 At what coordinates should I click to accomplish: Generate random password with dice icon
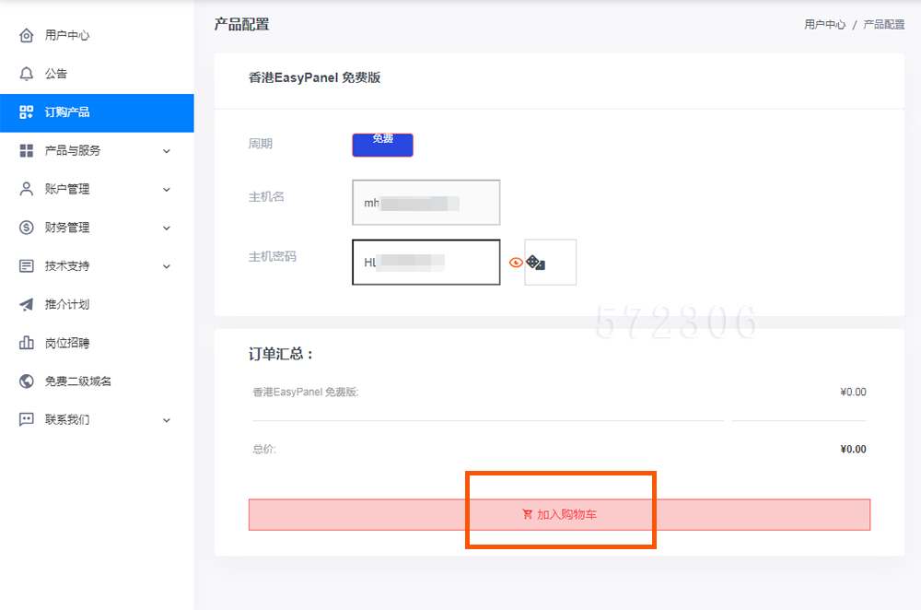point(536,262)
